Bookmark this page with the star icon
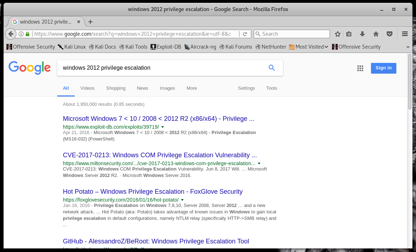Image resolution: width=416 pixels, height=252 pixels. pyautogui.click(x=337, y=34)
